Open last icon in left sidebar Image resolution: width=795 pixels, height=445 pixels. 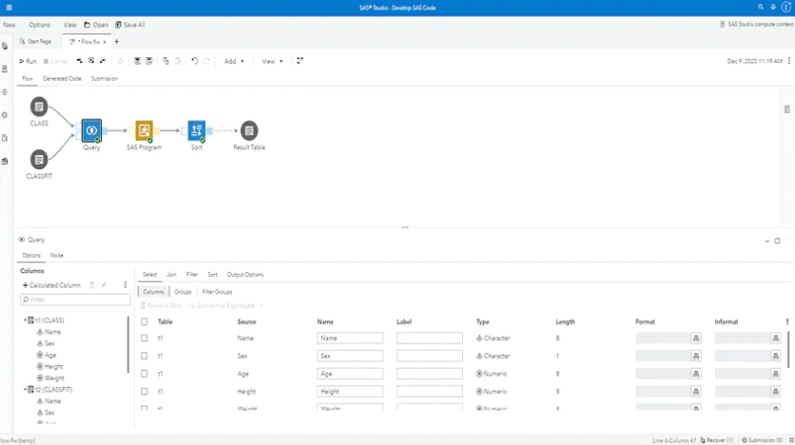pyautogui.click(x=5, y=162)
